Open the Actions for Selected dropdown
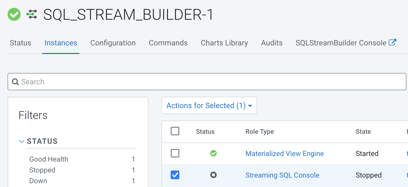Image resolution: width=408 pixels, height=187 pixels. [x=209, y=106]
